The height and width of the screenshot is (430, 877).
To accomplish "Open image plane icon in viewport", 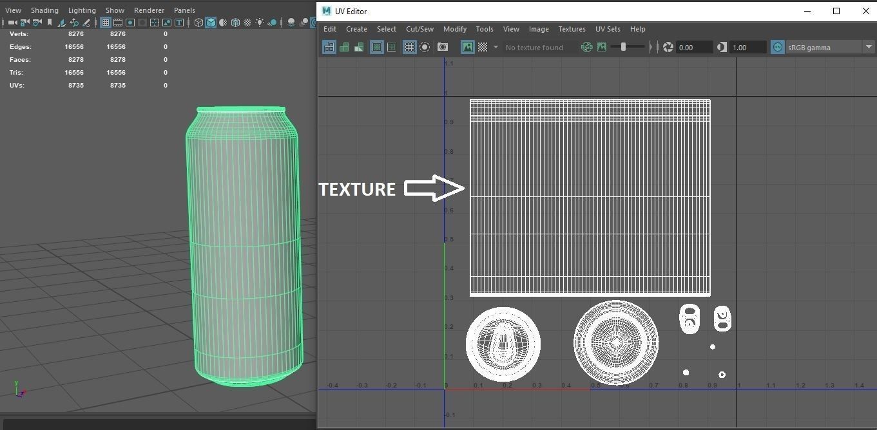I will click(62, 23).
